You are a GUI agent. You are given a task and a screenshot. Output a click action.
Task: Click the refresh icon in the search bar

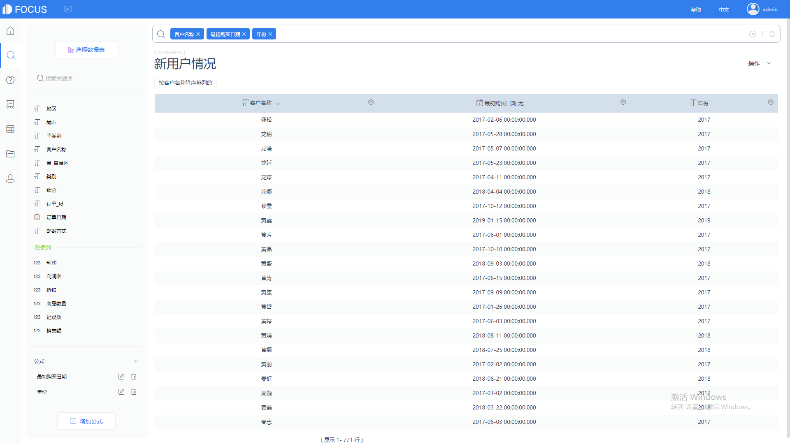tap(772, 34)
